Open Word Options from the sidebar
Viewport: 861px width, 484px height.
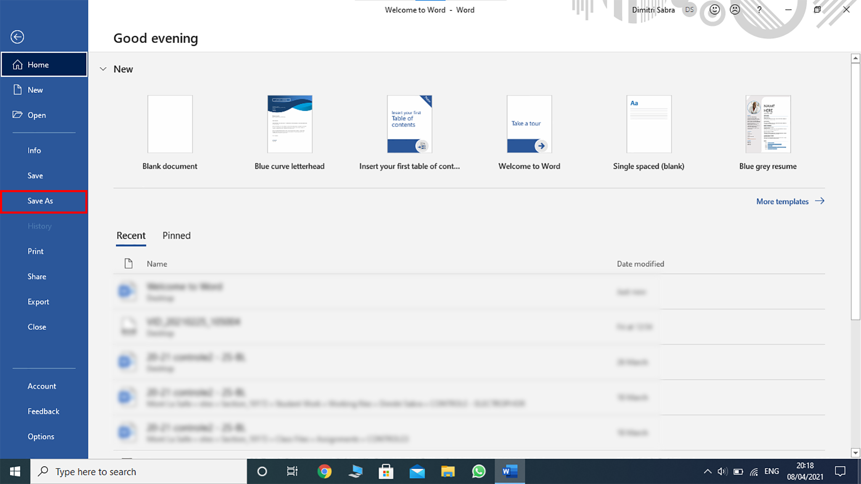(41, 436)
